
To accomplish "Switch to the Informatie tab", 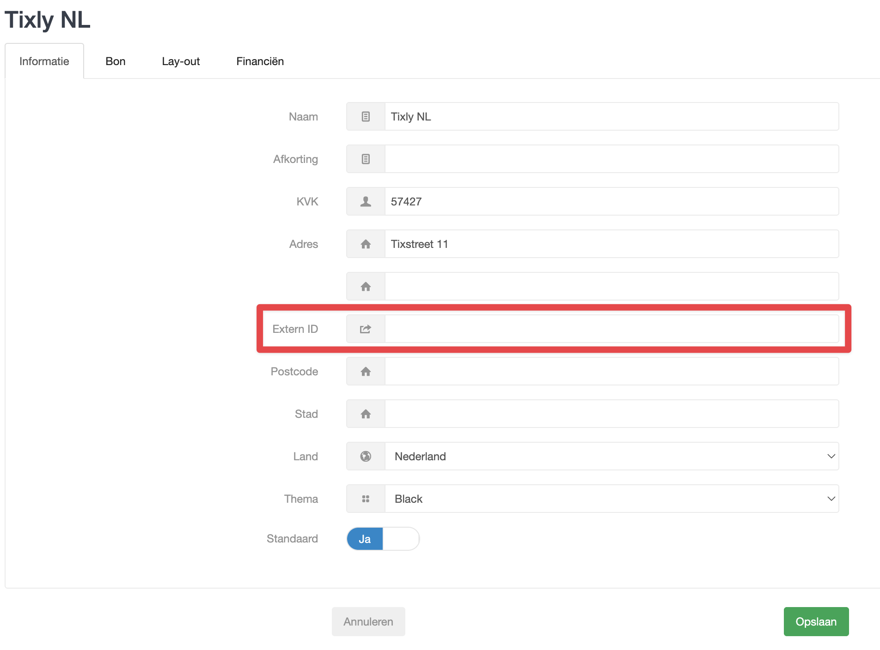I will [44, 61].
